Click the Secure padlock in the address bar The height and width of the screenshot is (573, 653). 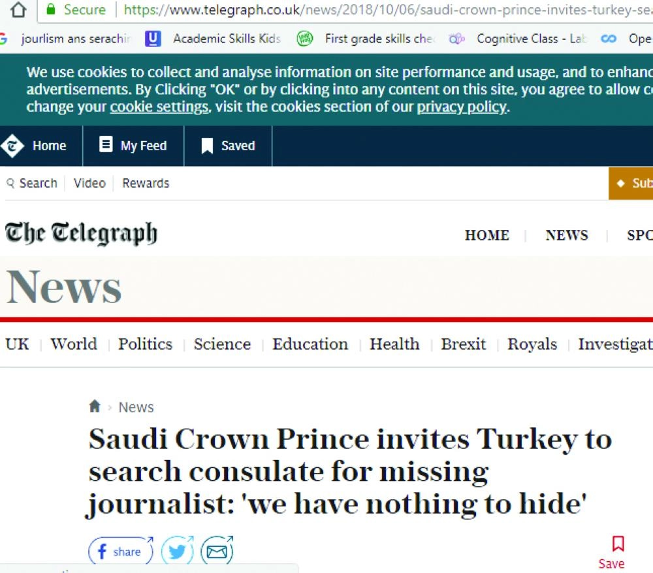click(x=50, y=10)
